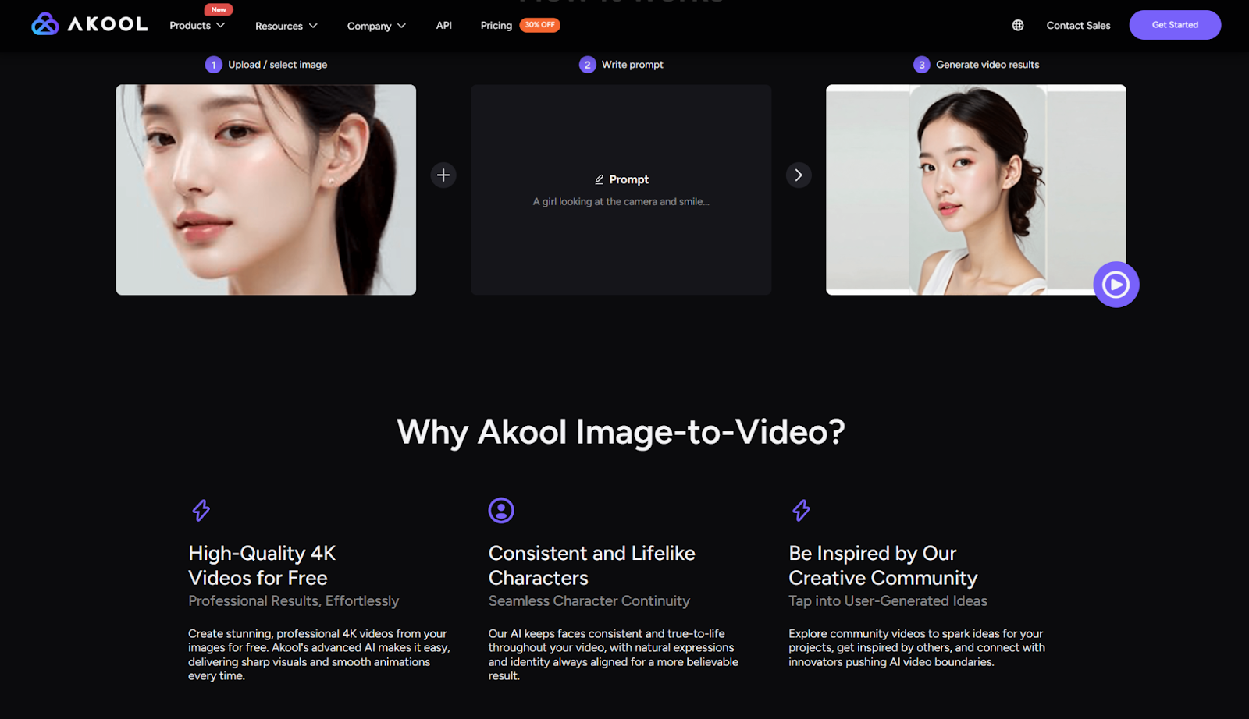Open the globe language selector

point(1018,25)
